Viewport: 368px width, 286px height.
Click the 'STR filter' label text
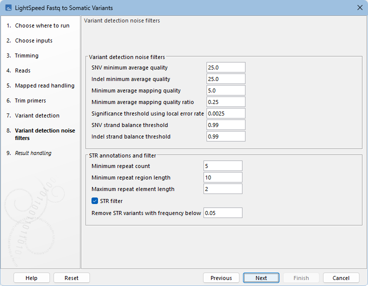(111, 201)
